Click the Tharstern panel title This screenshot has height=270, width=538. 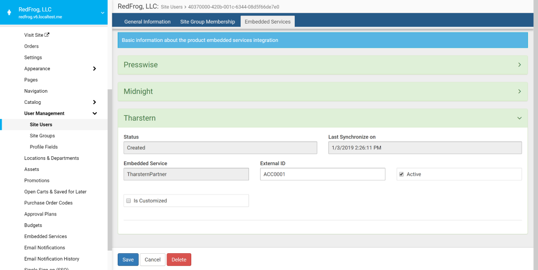(x=140, y=118)
